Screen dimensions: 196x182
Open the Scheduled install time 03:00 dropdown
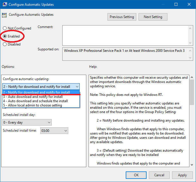tap(54, 130)
